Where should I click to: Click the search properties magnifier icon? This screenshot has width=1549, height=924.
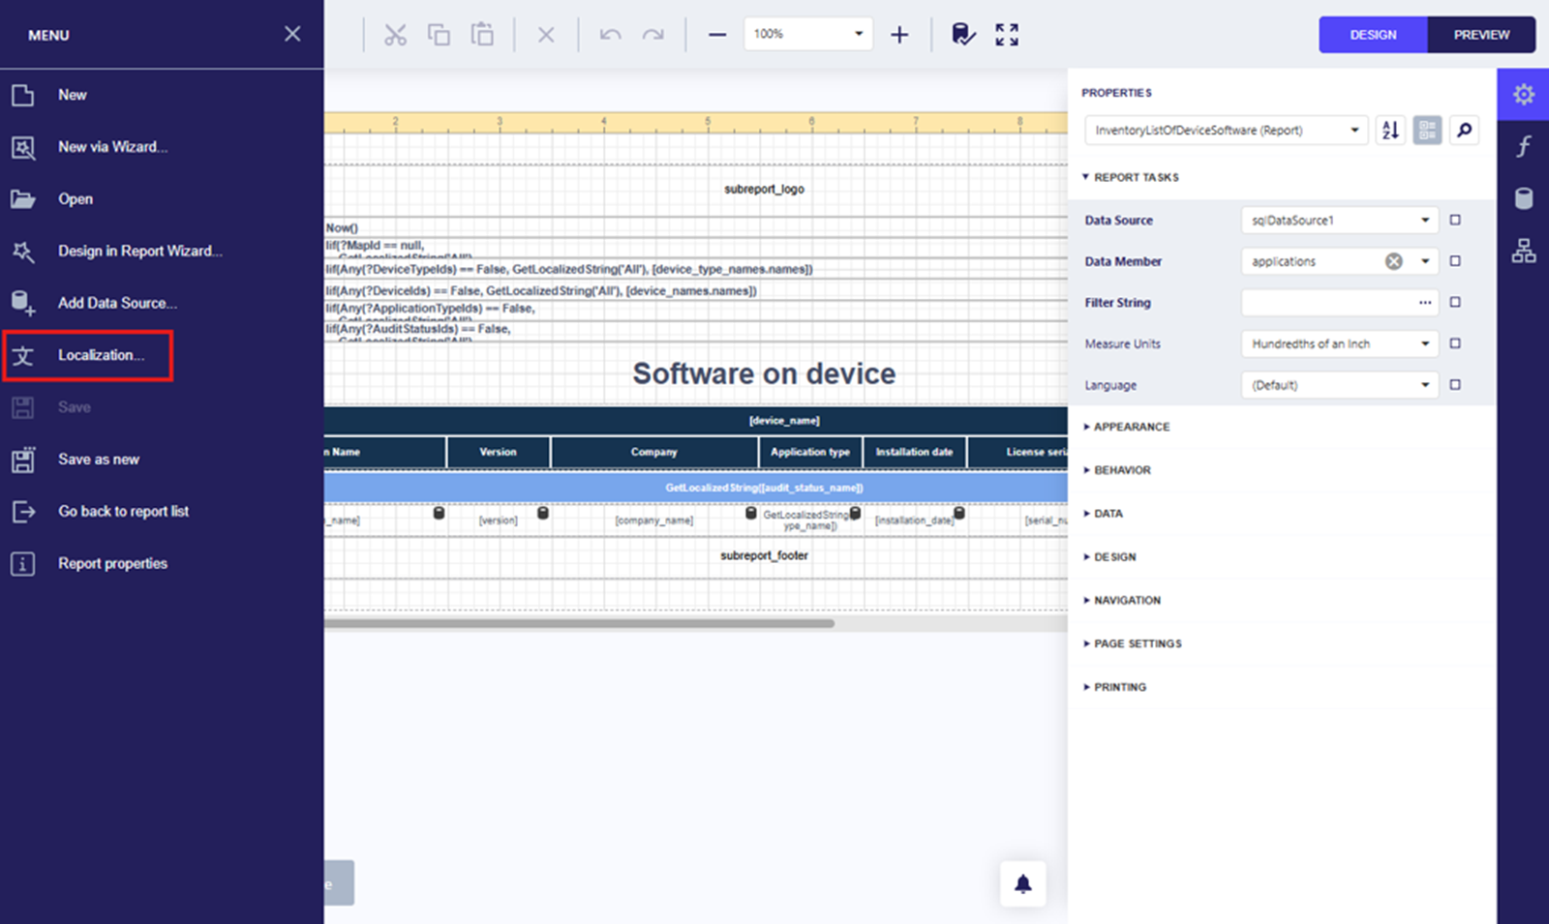1465,130
